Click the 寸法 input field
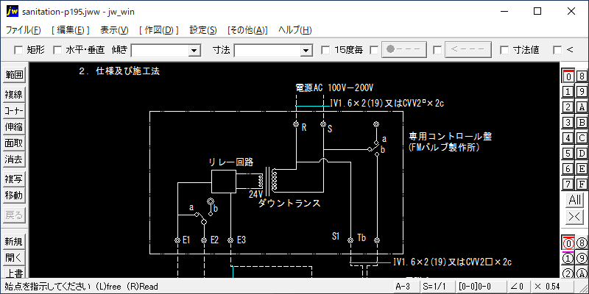 tap(268, 50)
